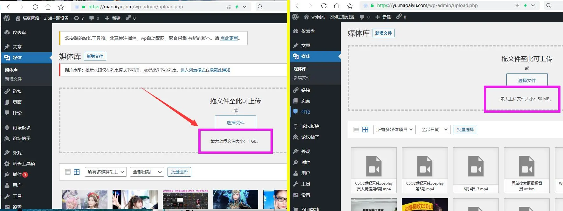Open 全部日期 dropdown in left panel
The image size is (563, 211).
(147, 172)
